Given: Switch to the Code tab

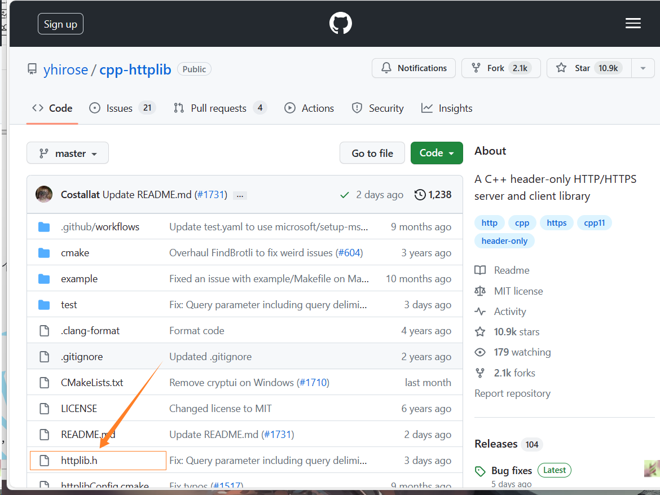Looking at the screenshot, I should [x=52, y=108].
